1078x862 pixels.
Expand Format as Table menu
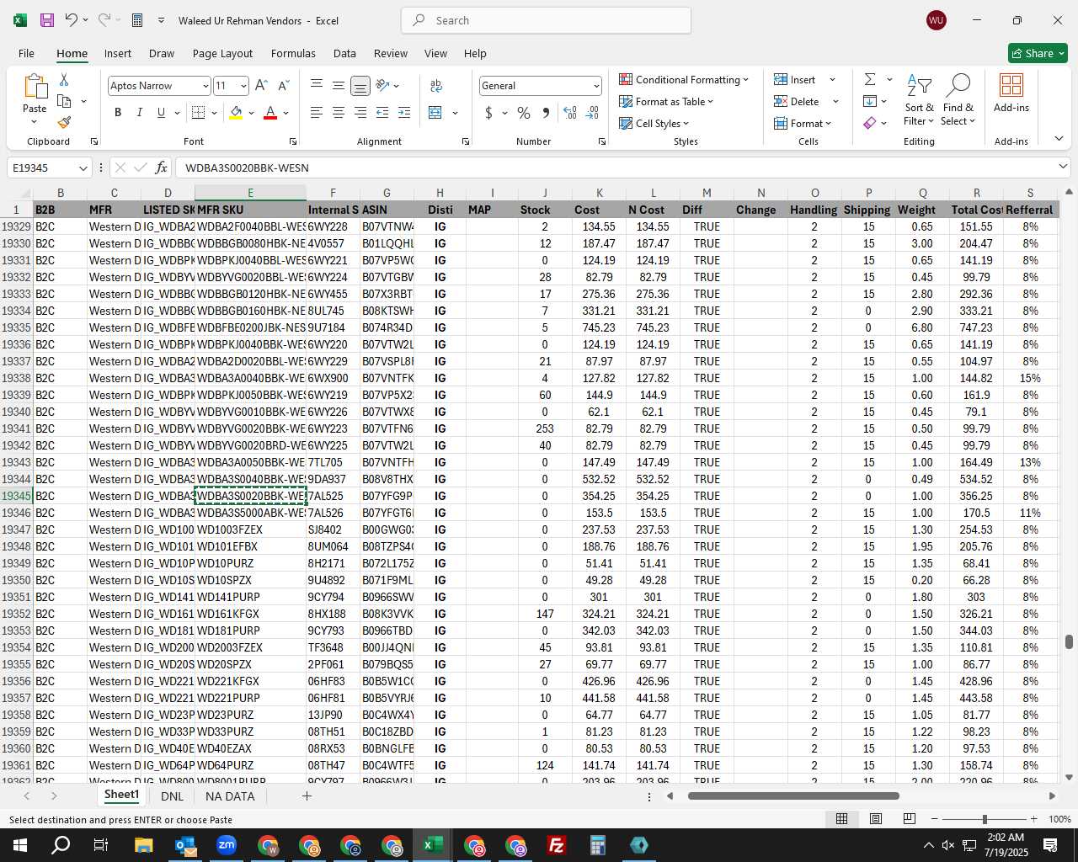666,101
